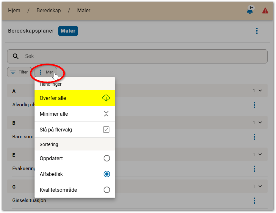This screenshot has width=276, height=213.
Task: Choose Minimer alle from menu
Action: click(x=75, y=114)
